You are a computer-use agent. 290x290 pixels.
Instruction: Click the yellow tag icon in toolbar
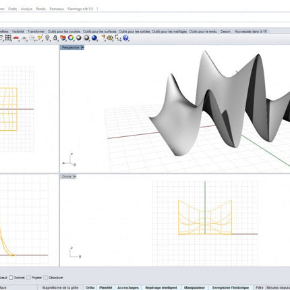(40, 38)
